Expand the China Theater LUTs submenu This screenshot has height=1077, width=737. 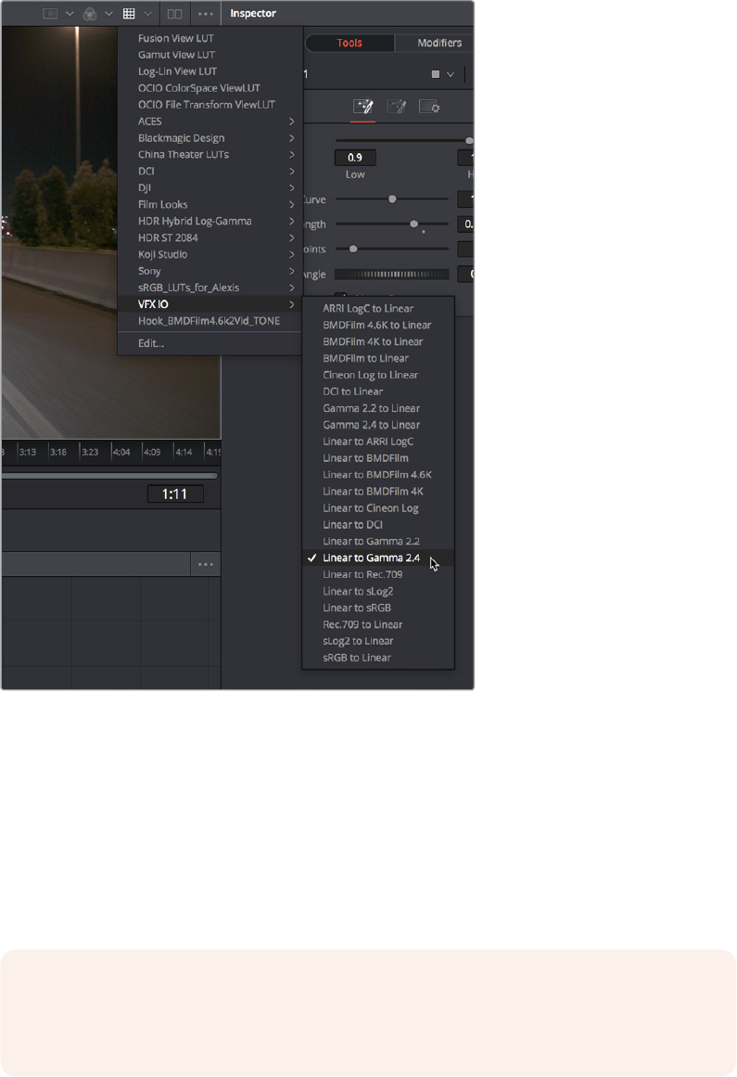(210, 155)
